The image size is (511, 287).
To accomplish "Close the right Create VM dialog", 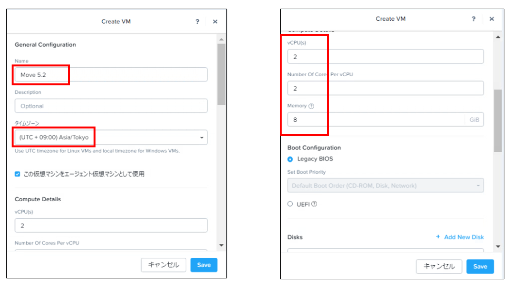I will pyautogui.click(x=492, y=19).
